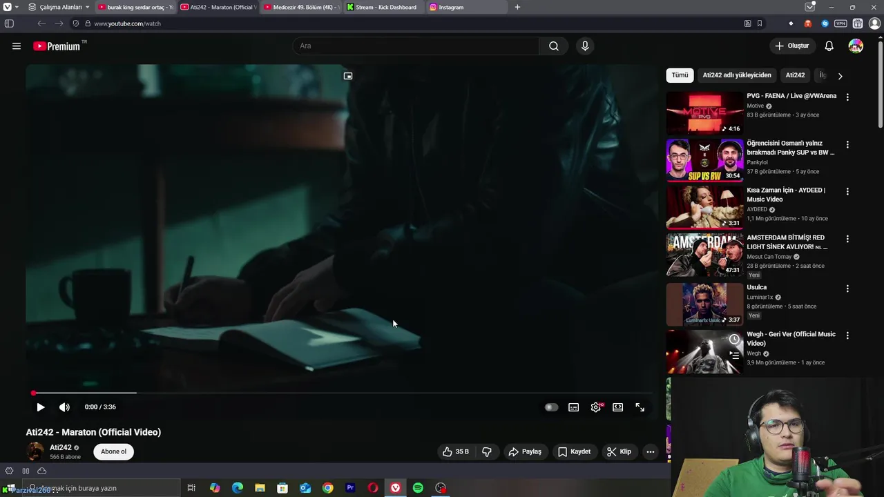Like the video with 35 B likes
Screen dimensions: 884x497
coord(456,451)
